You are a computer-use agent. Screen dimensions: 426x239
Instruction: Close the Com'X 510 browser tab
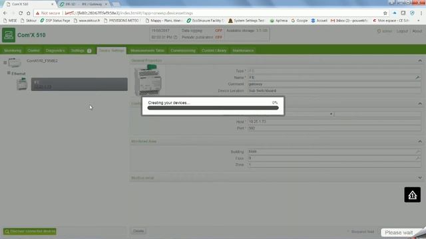[x=52, y=5]
